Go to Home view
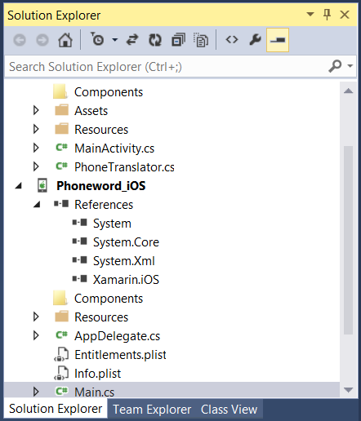361x421 pixels. pyautogui.click(x=65, y=40)
